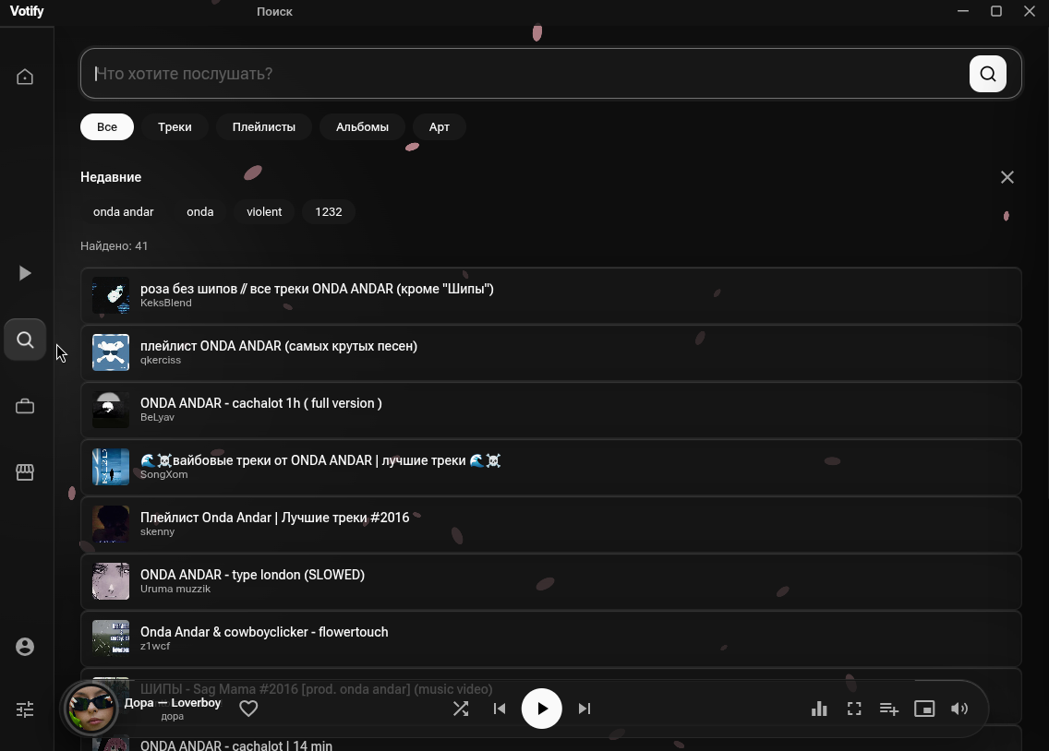This screenshot has width=1049, height=751.
Task: Skip to the previous track
Action: (500, 709)
